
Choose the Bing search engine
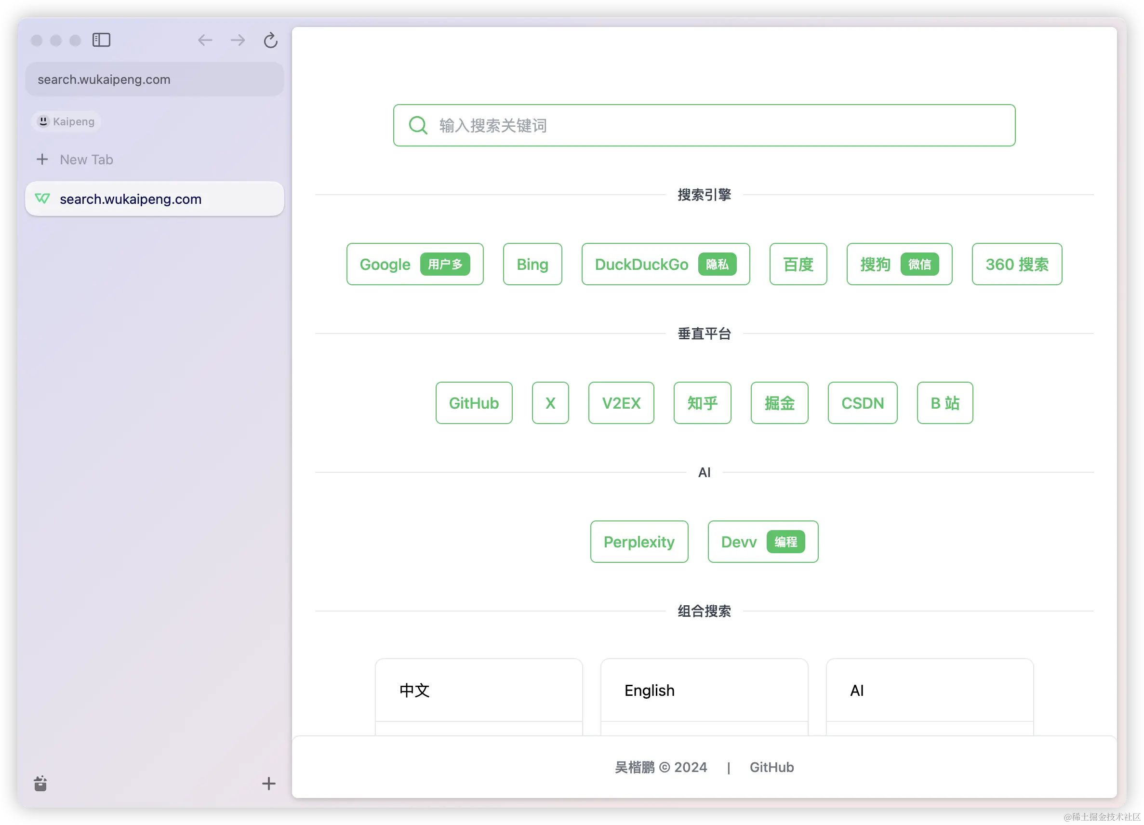point(532,264)
